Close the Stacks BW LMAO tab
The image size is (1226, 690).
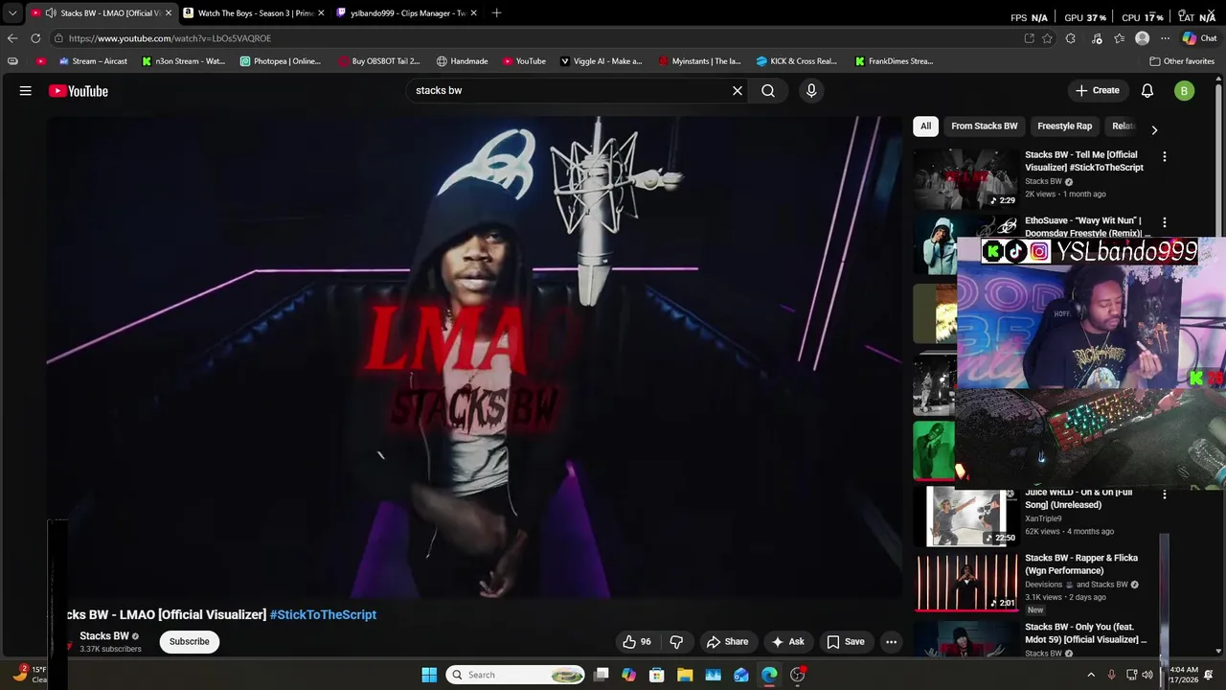pyautogui.click(x=168, y=13)
